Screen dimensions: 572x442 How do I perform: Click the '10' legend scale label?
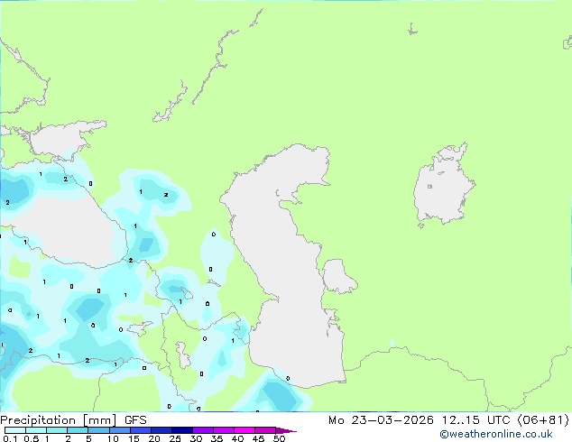113,438
